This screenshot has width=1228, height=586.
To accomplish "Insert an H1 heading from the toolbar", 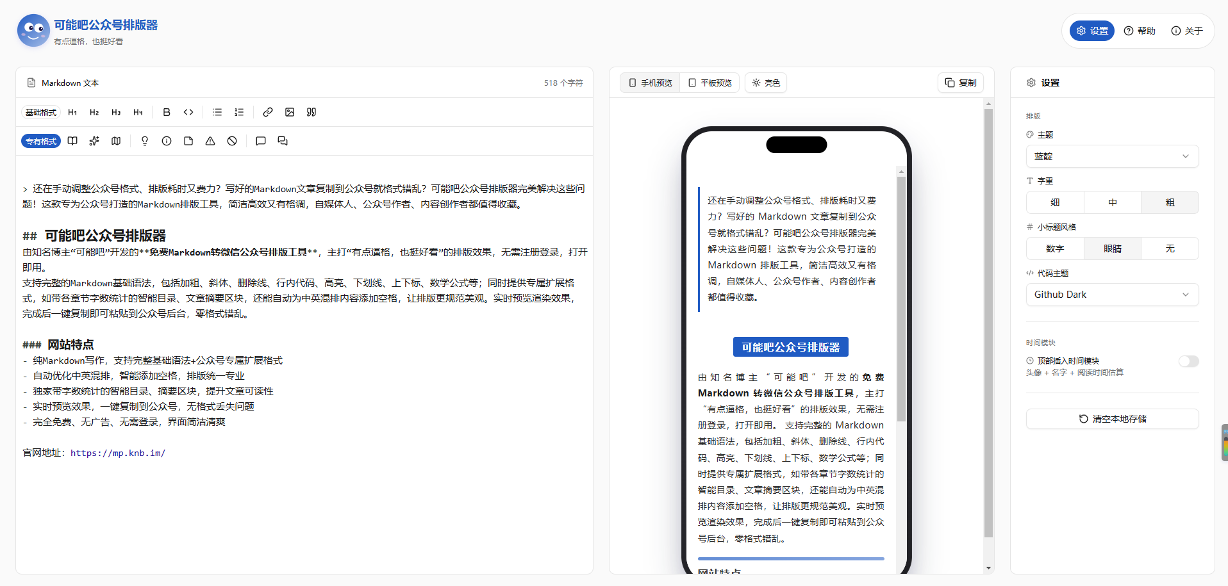I will click(72, 112).
